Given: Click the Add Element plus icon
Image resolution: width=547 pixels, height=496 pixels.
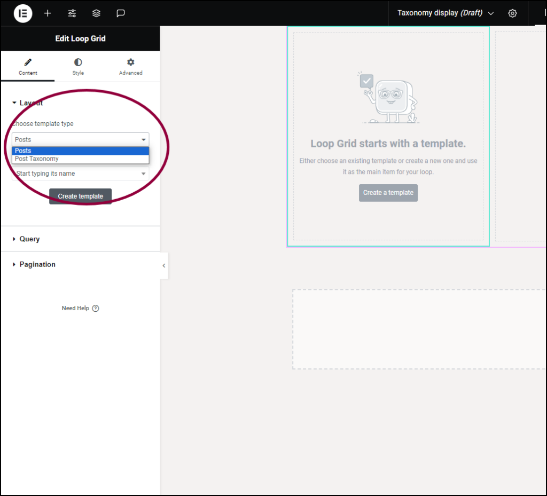Looking at the screenshot, I should click(x=47, y=13).
